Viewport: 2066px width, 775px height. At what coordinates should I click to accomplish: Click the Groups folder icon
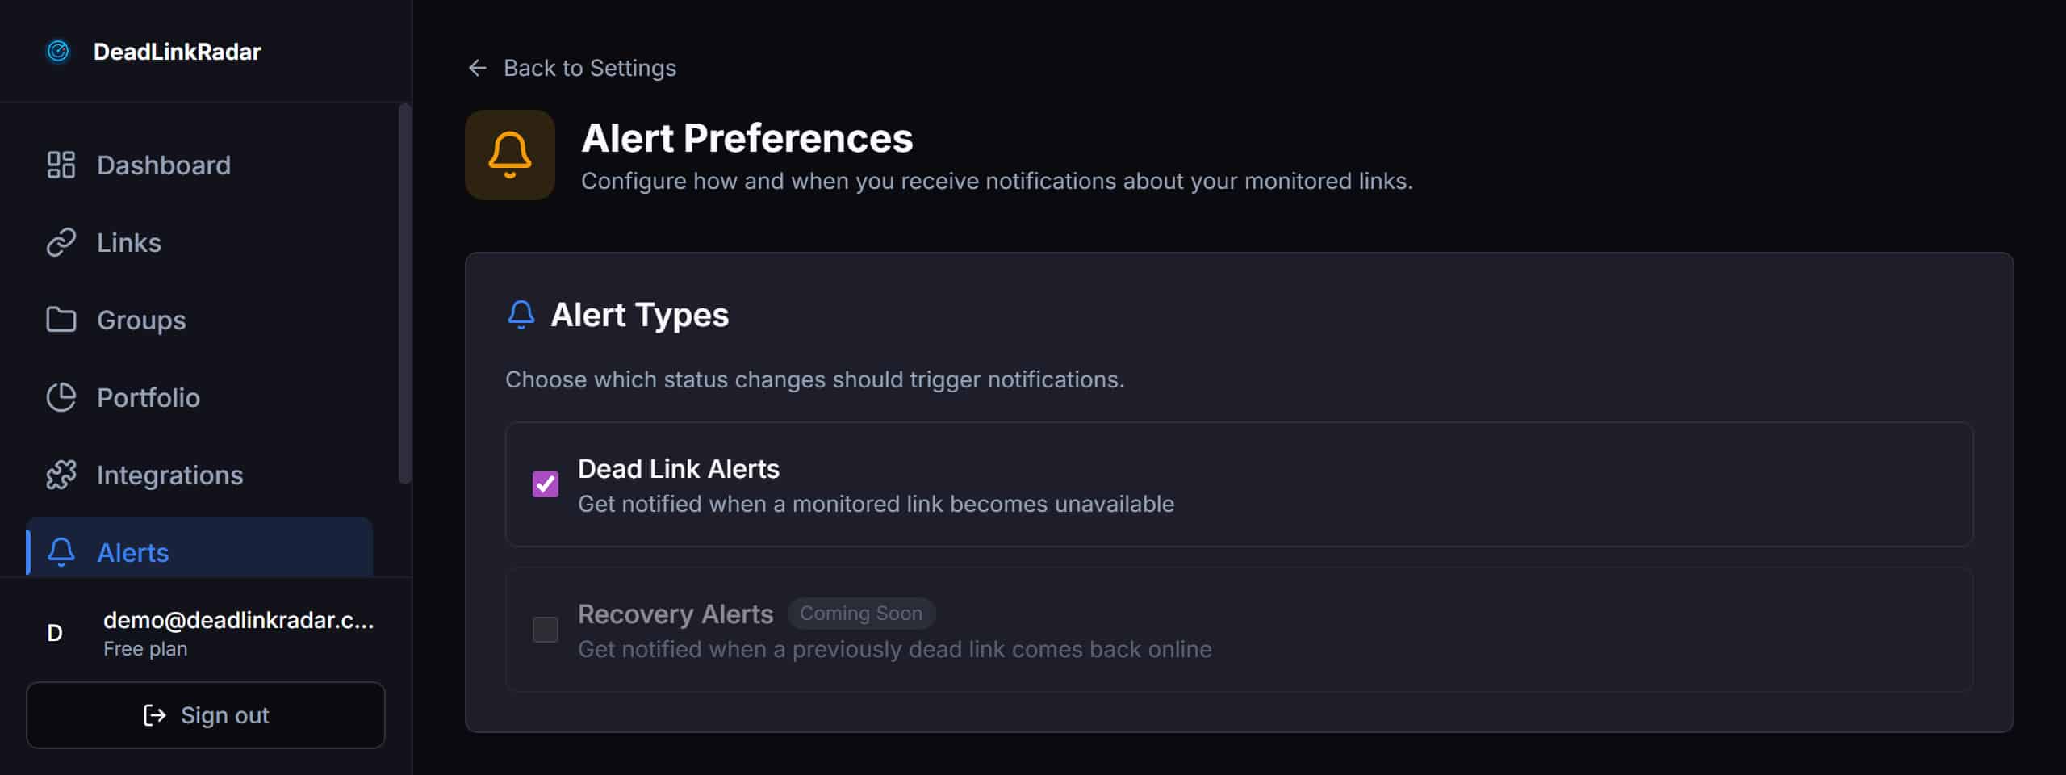[x=61, y=320]
